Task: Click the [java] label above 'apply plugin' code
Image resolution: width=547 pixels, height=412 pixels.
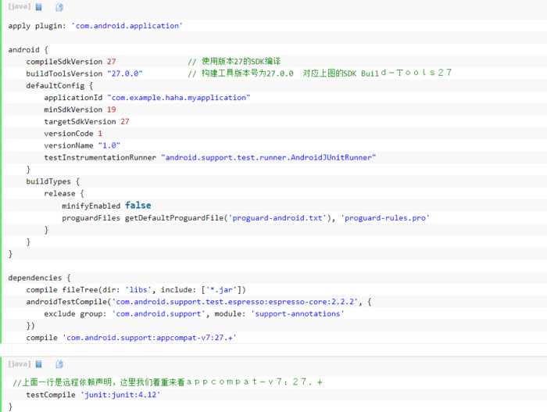Action: click(20, 6)
